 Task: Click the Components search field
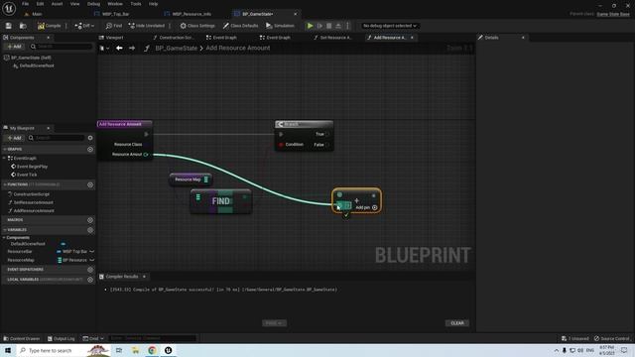coord(62,47)
